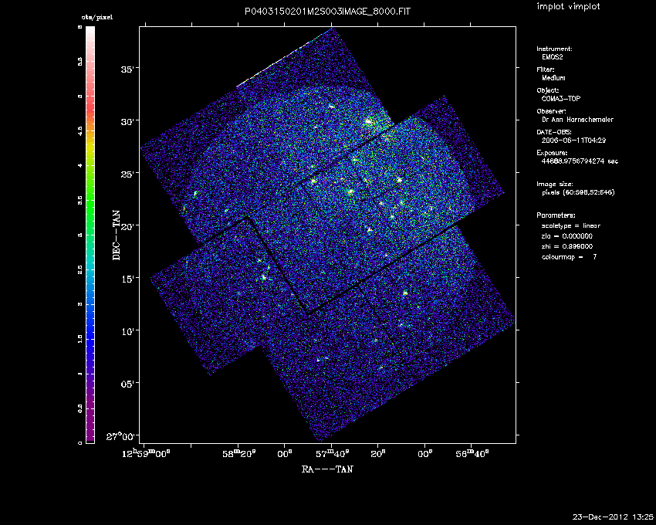Select the 'Exposure:' heading

coord(553,153)
